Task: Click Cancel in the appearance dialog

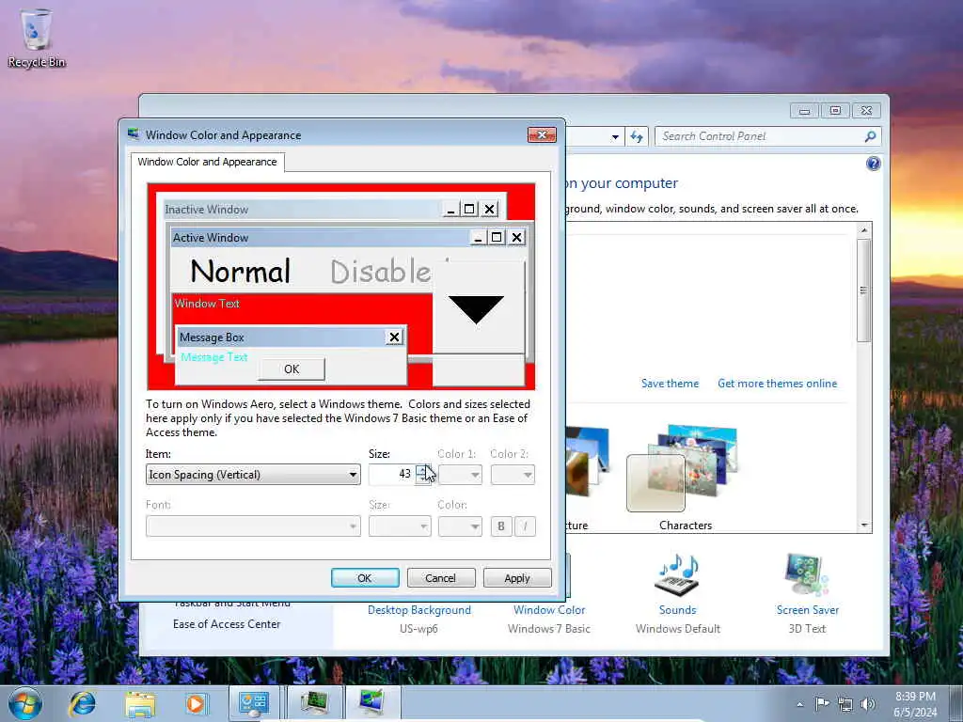Action: pos(441,578)
